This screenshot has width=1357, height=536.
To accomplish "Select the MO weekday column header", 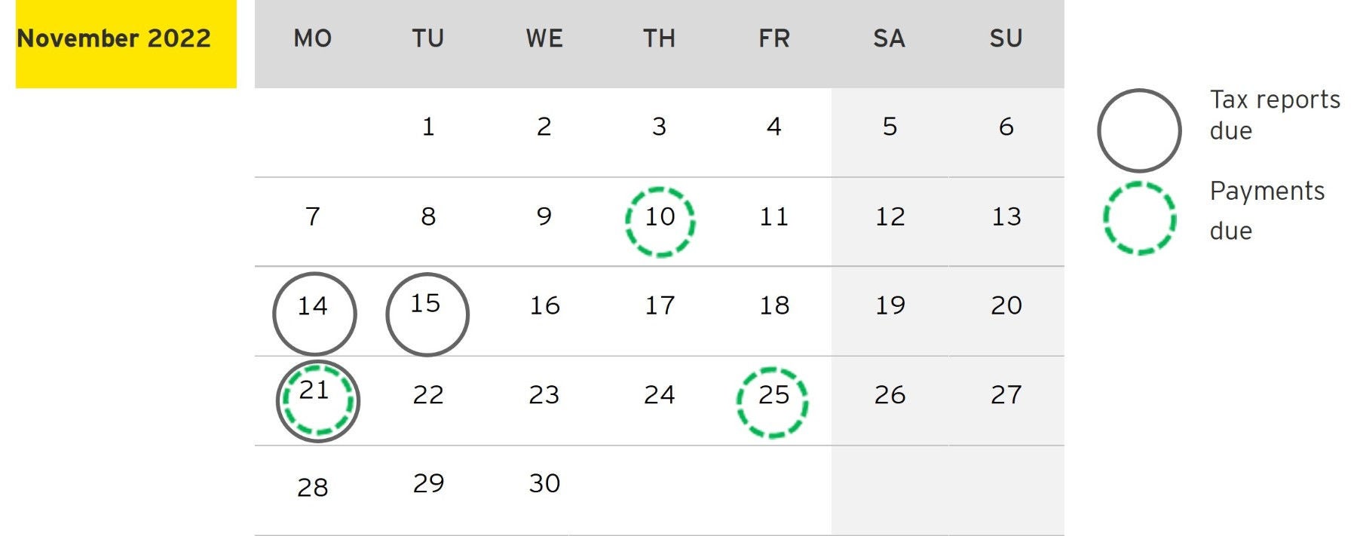I will point(313,38).
